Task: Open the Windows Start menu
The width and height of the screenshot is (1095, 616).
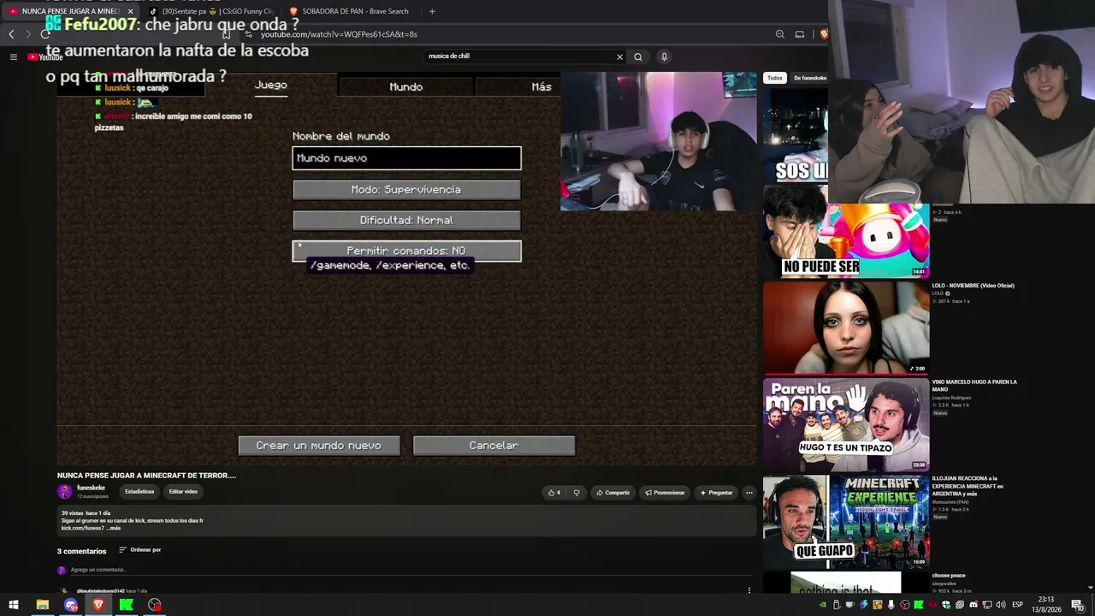Action: pyautogui.click(x=14, y=605)
